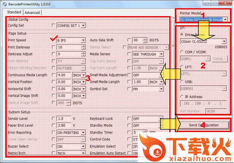Screen dimensions: 234x163
Task: Toggle the Config Set checkbox
Action: pos(53,25)
